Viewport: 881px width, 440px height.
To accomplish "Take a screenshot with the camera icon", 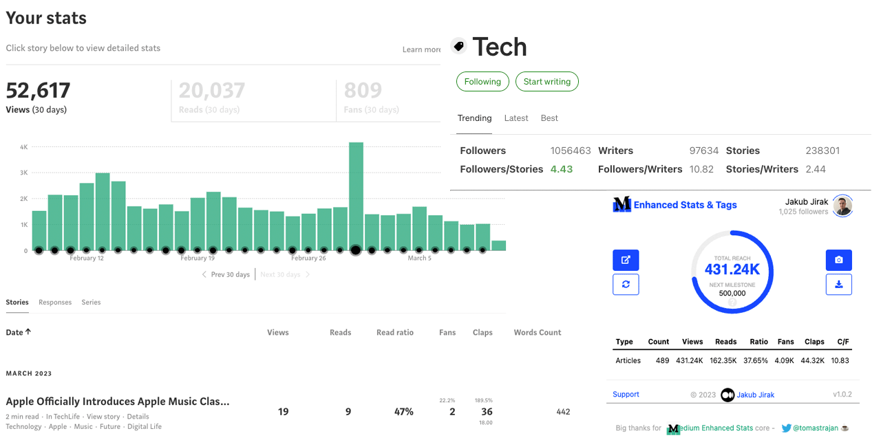I will [838, 260].
